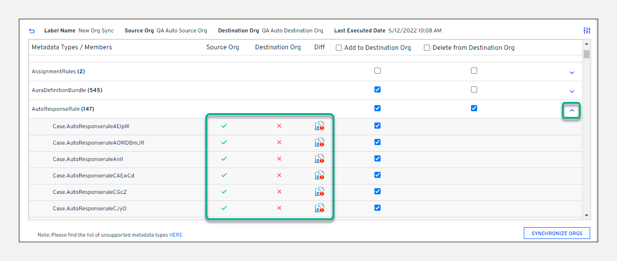Open diff icon for Case.AutoResponseruleAnIl
617x261 pixels.
[x=319, y=159]
